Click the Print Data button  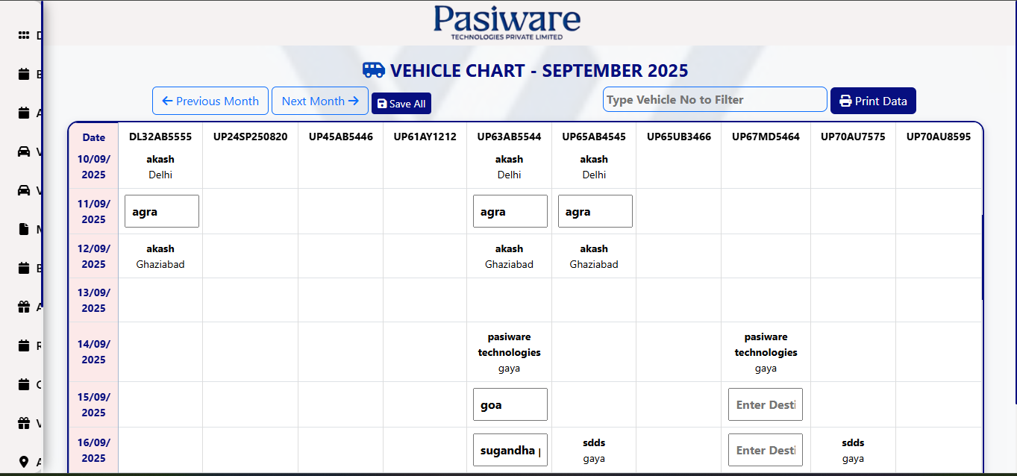coord(873,100)
